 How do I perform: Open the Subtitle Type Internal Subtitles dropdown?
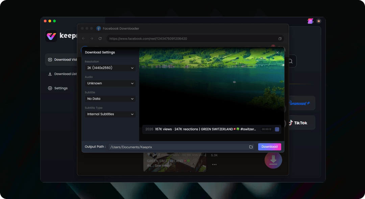pos(110,114)
